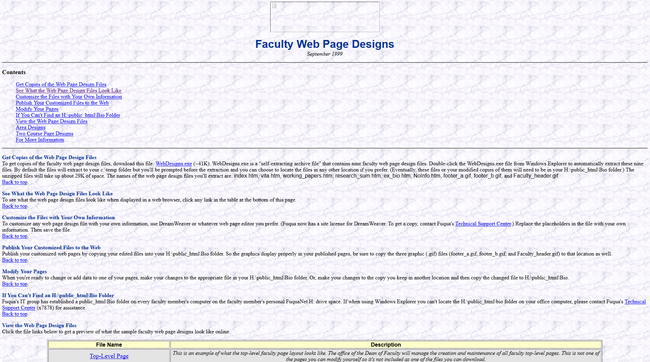The image size is (650, 362).
Task: Click 'Back to top' under Publish section
Action: (15, 260)
